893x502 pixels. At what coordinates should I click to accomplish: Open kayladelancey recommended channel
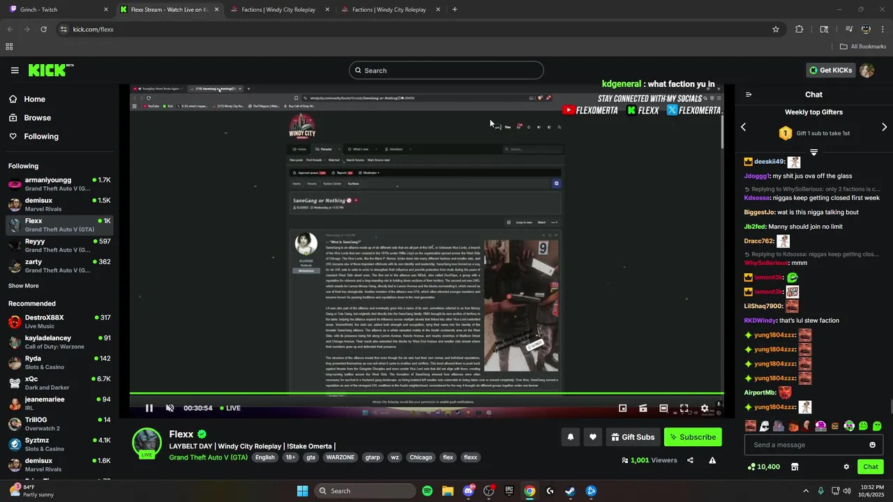point(59,342)
